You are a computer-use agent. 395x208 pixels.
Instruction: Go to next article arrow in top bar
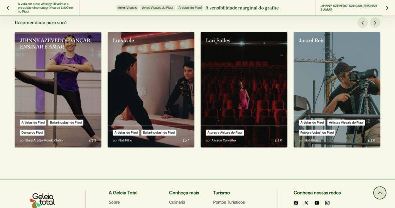[387, 8]
